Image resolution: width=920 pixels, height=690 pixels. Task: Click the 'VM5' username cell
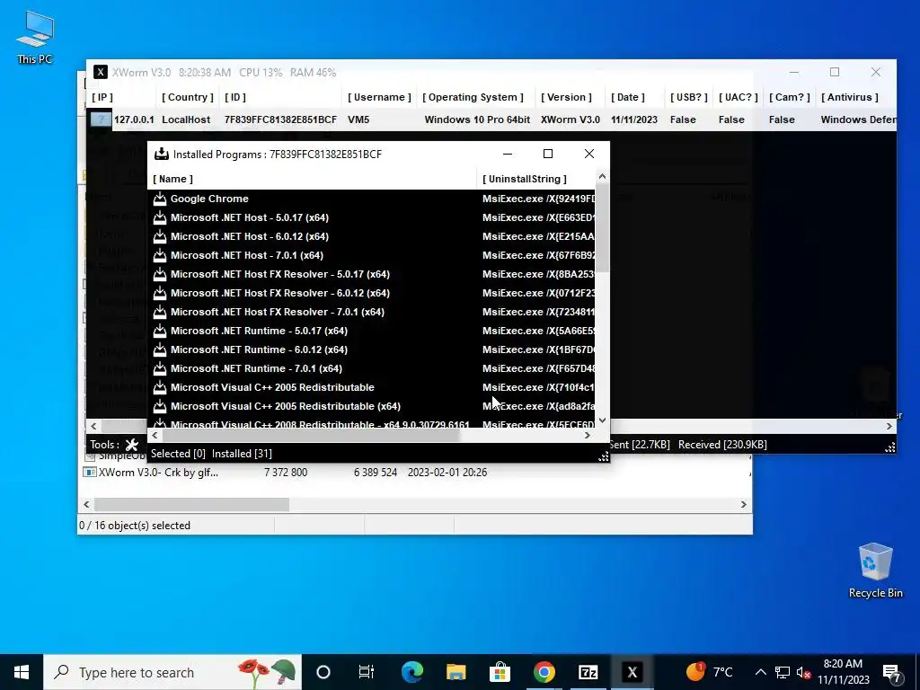pyautogui.click(x=358, y=119)
